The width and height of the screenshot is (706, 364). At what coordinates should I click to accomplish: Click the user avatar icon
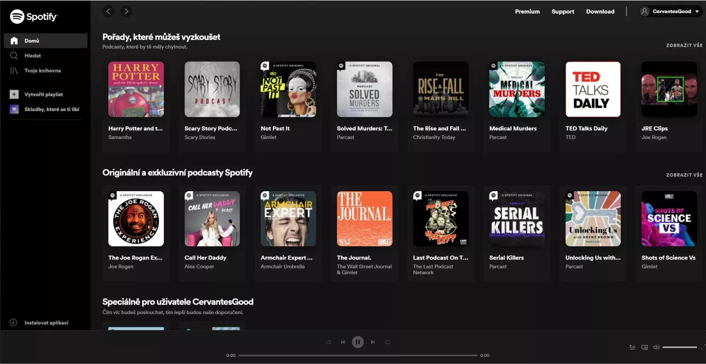pos(645,11)
